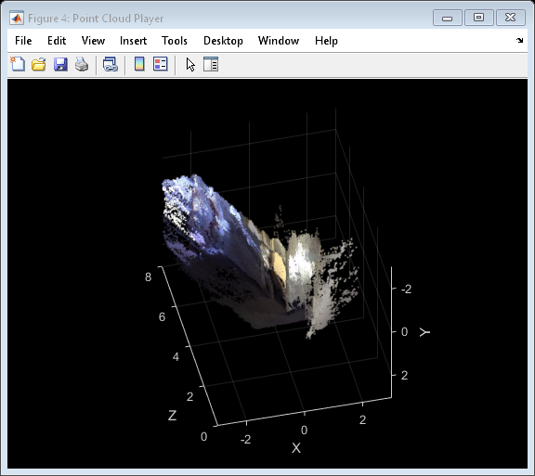Insert a legend from the toolbar
The height and width of the screenshot is (476, 535).
(x=161, y=64)
